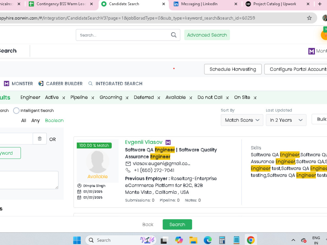Click the magnifier icon in search box
Screen dimensions: 327x245
click(174, 35)
